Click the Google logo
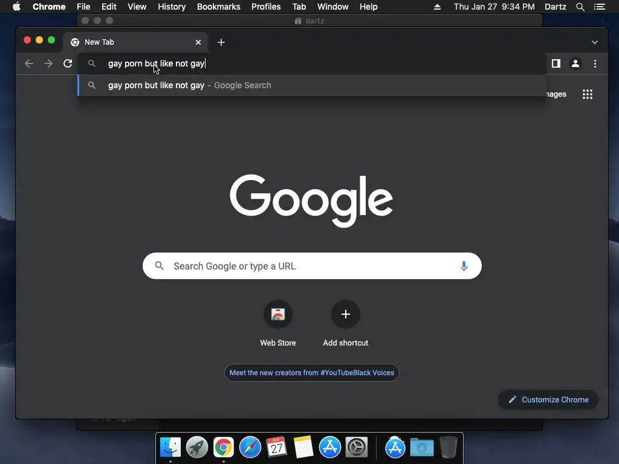 311,201
